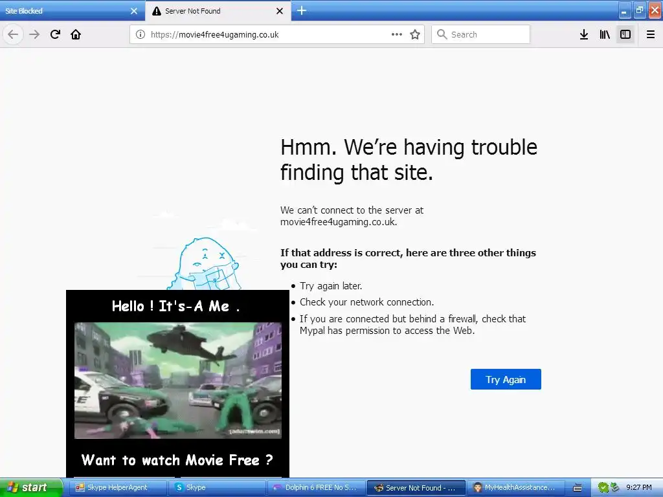Go back to the previous page
This screenshot has width=663, height=497.
13,34
